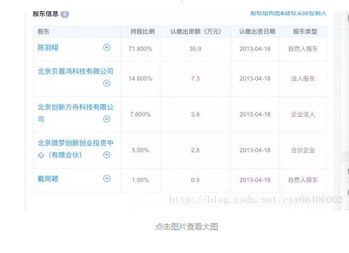This screenshot has width=349, height=253.
Task: Open shareholder link 陈羽翔
Action: (x=48, y=48)
